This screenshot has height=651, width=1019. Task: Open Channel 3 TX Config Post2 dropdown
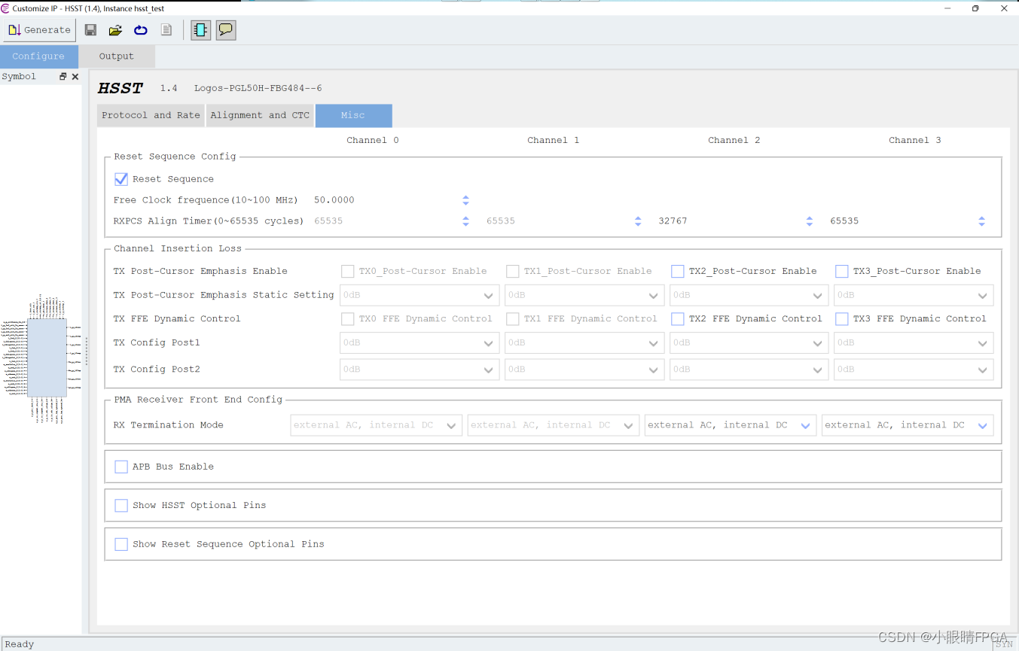pyautogui.click(x=914, y=369)
